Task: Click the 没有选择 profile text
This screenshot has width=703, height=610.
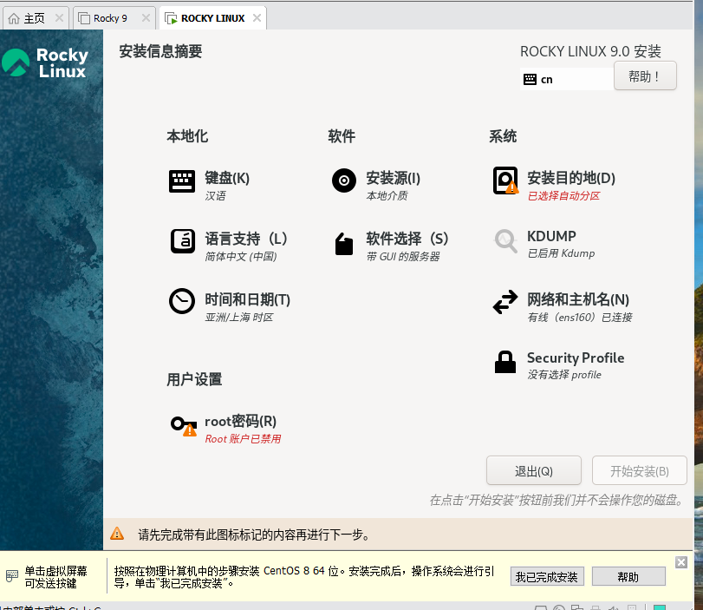Action: point(564,375)
